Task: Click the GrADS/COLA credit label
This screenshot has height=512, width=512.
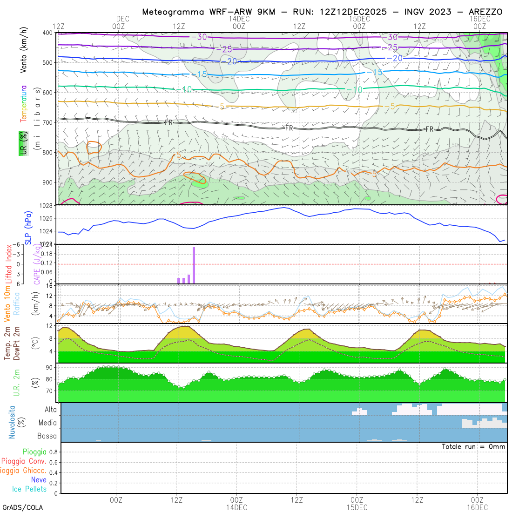Action: [x=22, y=507]
